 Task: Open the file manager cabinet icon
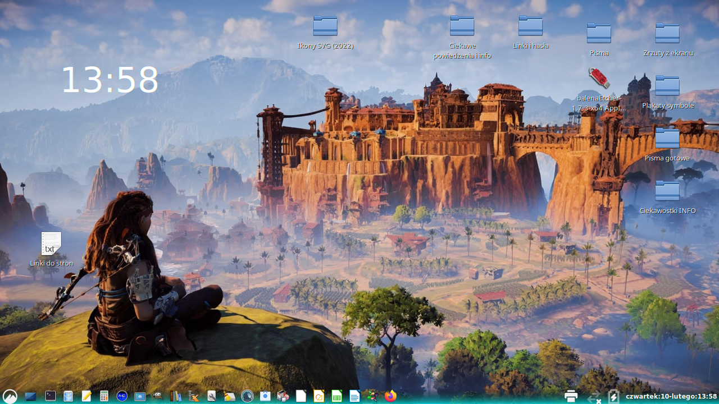[x=68, y=396]
